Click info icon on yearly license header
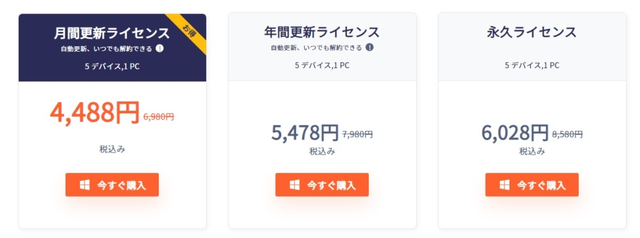 click(x=369, y=47)
